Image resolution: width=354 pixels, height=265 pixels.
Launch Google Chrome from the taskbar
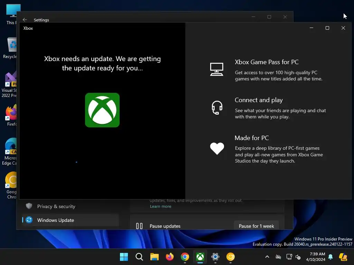[185, 257]
